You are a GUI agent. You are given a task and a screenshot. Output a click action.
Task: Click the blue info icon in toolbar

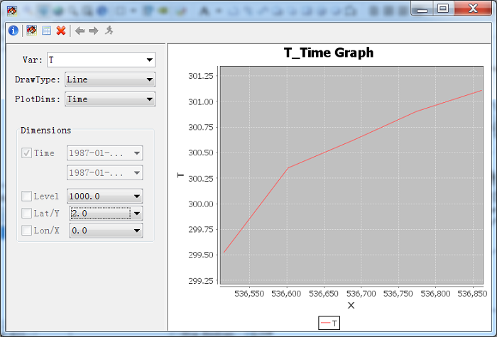tap(13, 31)
